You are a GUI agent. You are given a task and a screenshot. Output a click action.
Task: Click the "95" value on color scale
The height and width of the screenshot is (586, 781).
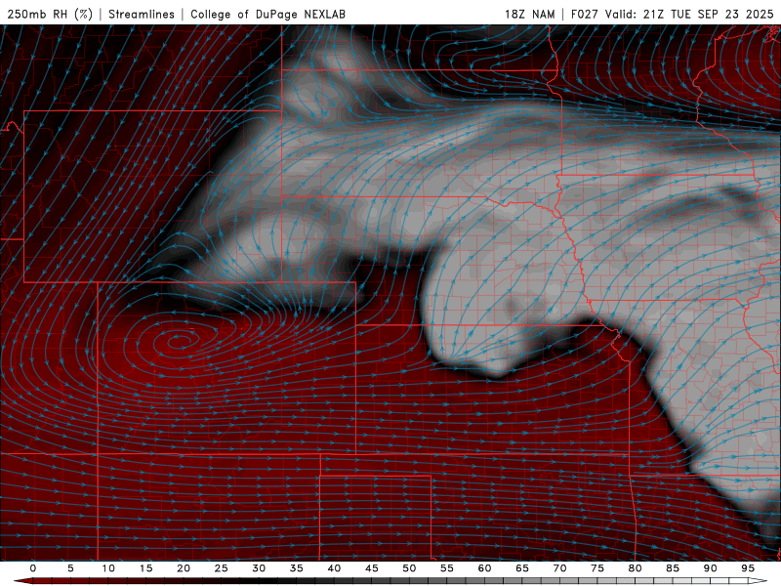coord(748,568)
